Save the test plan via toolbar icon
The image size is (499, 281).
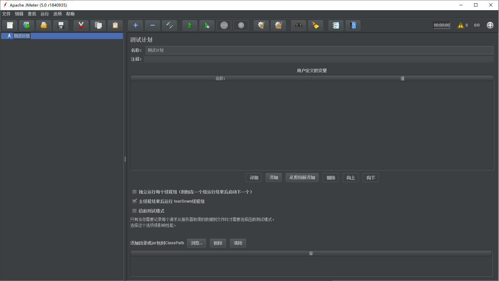click(61, 25)
